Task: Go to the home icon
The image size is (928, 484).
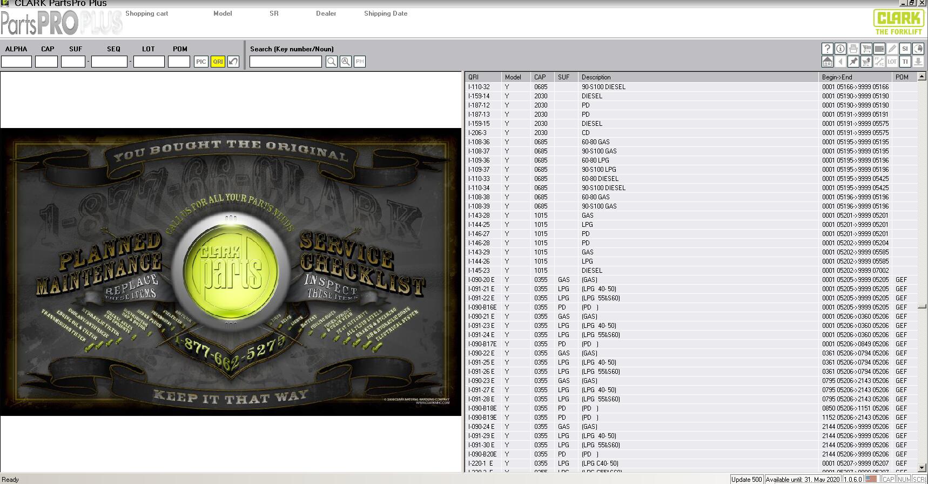Action: [827, 62]
